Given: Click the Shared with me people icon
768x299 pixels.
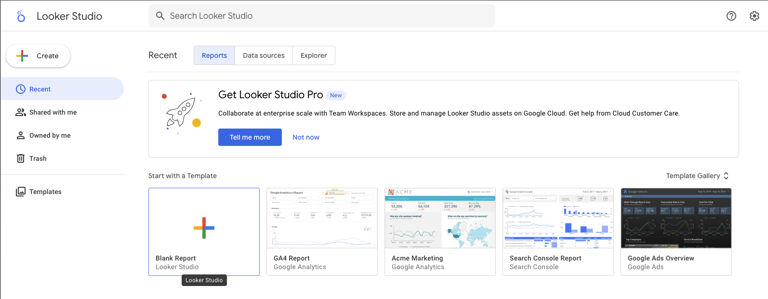Looking at the screenshot, I should click(x=21, y=112).
